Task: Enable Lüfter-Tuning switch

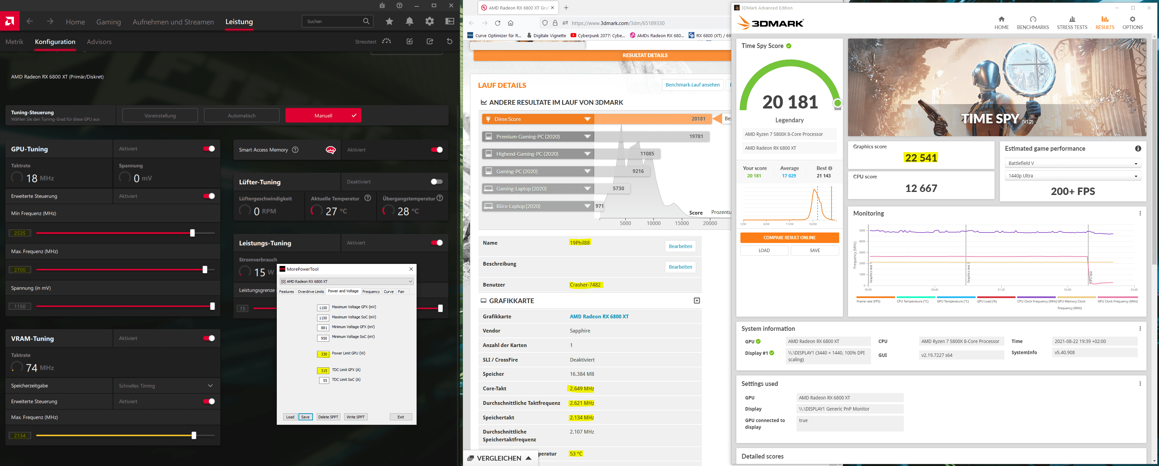Action: 437,181
